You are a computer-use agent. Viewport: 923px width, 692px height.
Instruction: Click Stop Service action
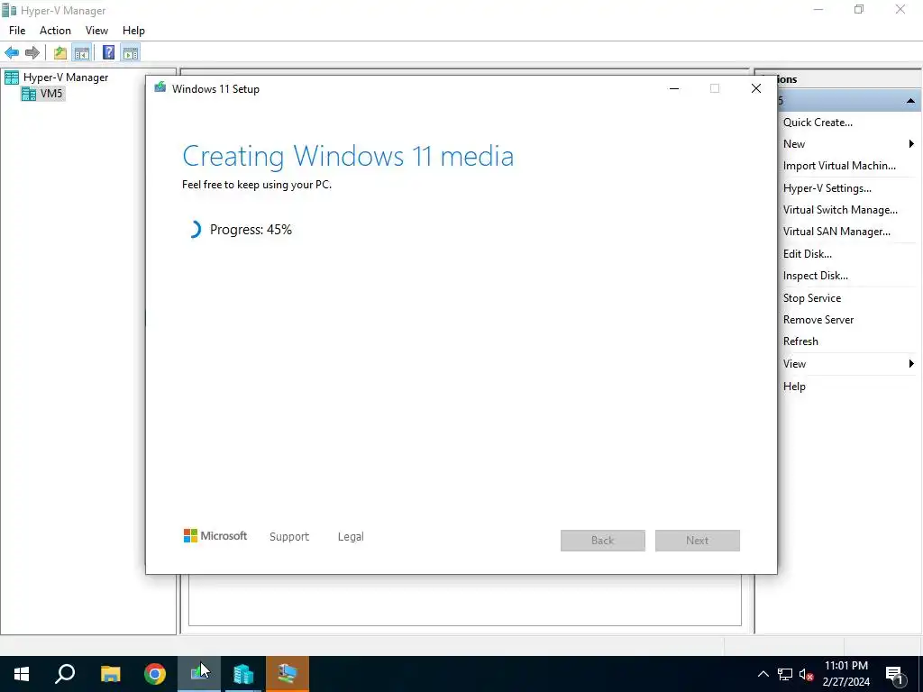[x=812, y=298]
